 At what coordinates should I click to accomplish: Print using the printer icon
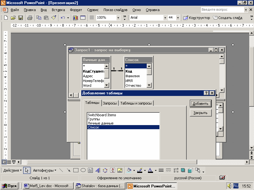point(30,18)
